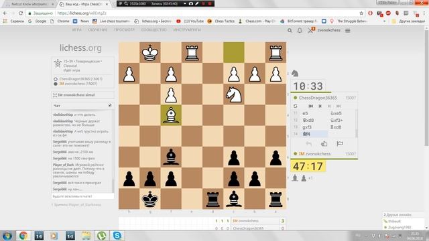Select the black rook in the board corner

click(x=275, y=199)
